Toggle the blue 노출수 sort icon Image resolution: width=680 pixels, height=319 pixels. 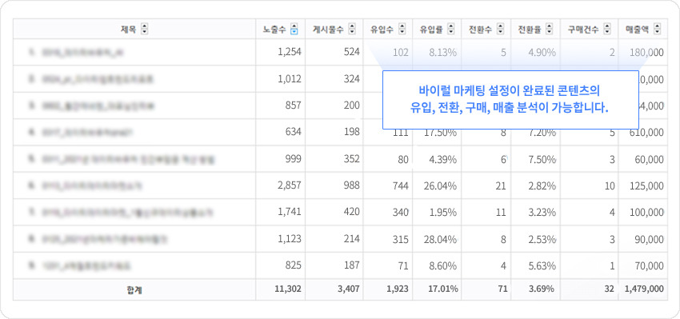tap(294, 30)
